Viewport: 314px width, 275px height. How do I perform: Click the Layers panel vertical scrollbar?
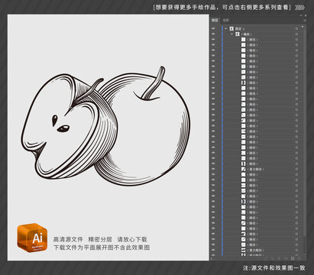305,132
